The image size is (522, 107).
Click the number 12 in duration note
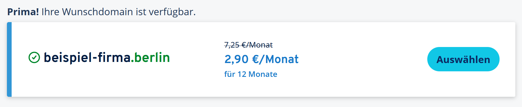click(242, 74)
